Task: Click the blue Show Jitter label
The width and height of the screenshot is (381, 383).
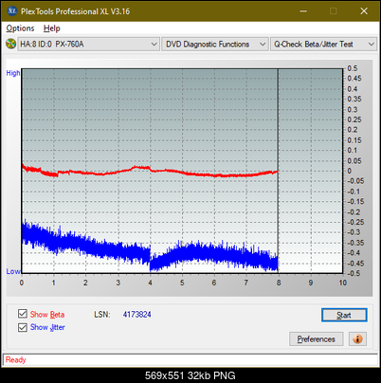Action: coord(47,327)
